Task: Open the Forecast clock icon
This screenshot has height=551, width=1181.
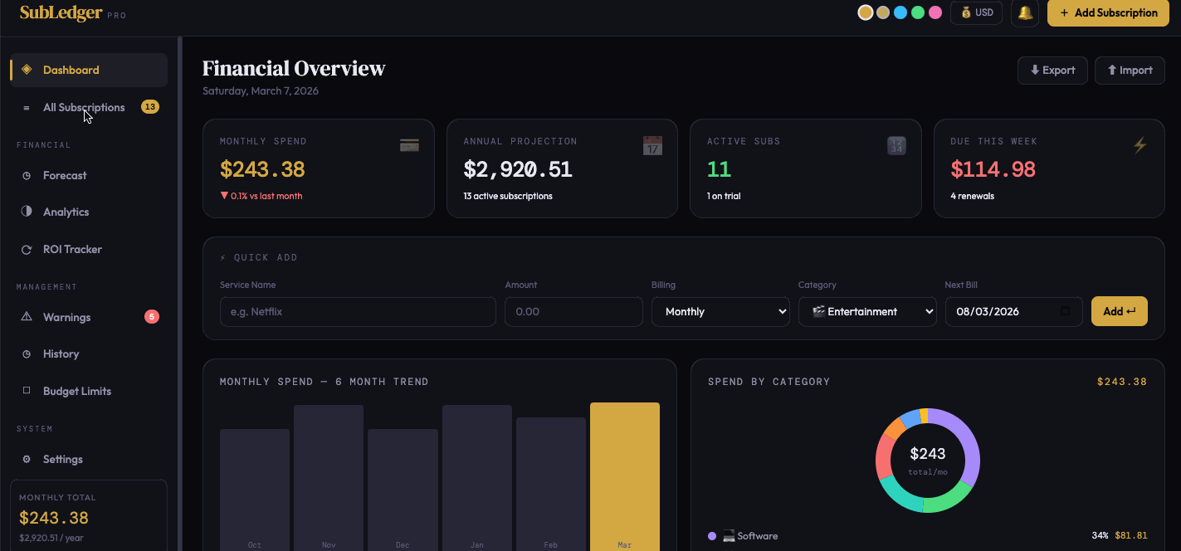Action: pos(27,175)
